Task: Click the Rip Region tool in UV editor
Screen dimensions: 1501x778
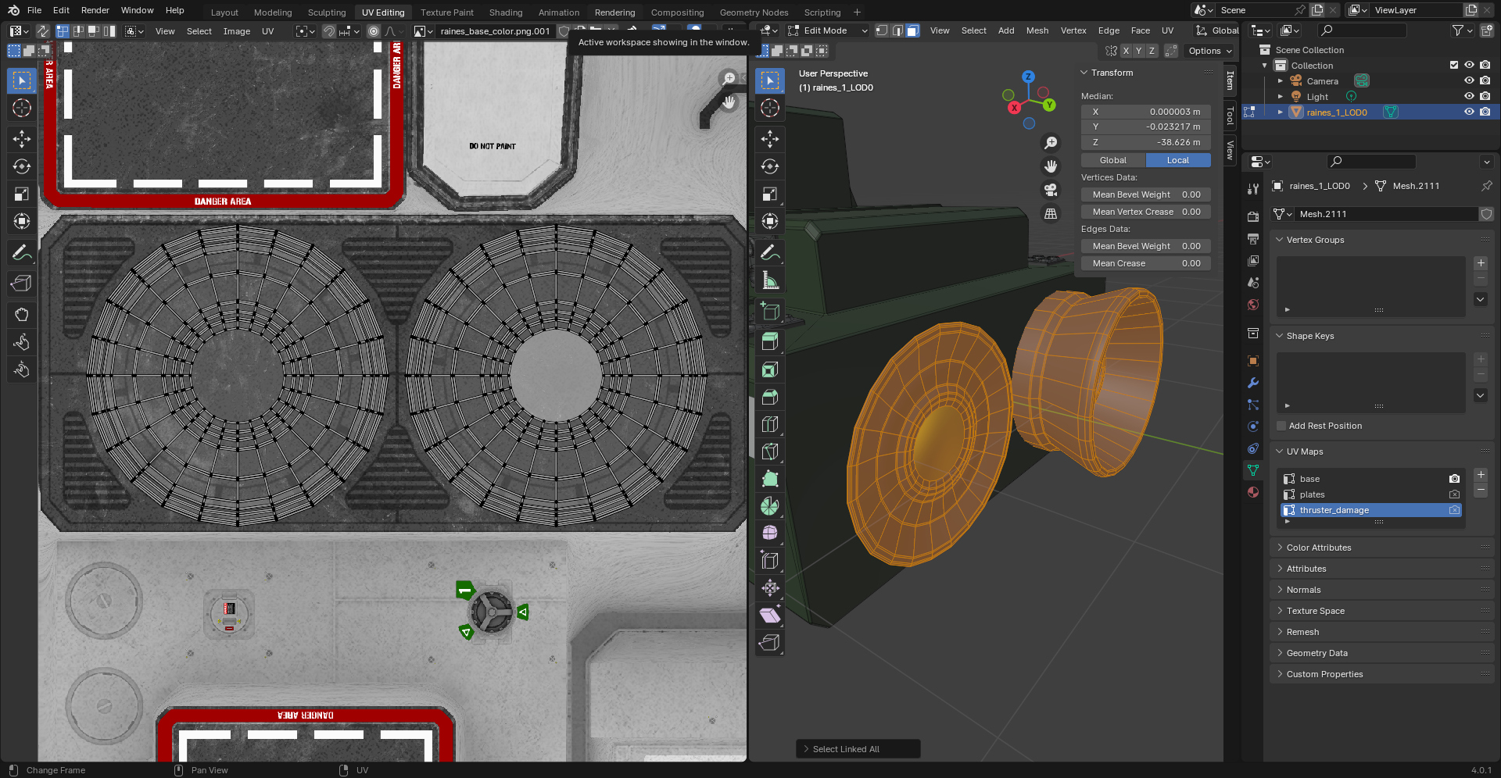Action: pos(21,284)
